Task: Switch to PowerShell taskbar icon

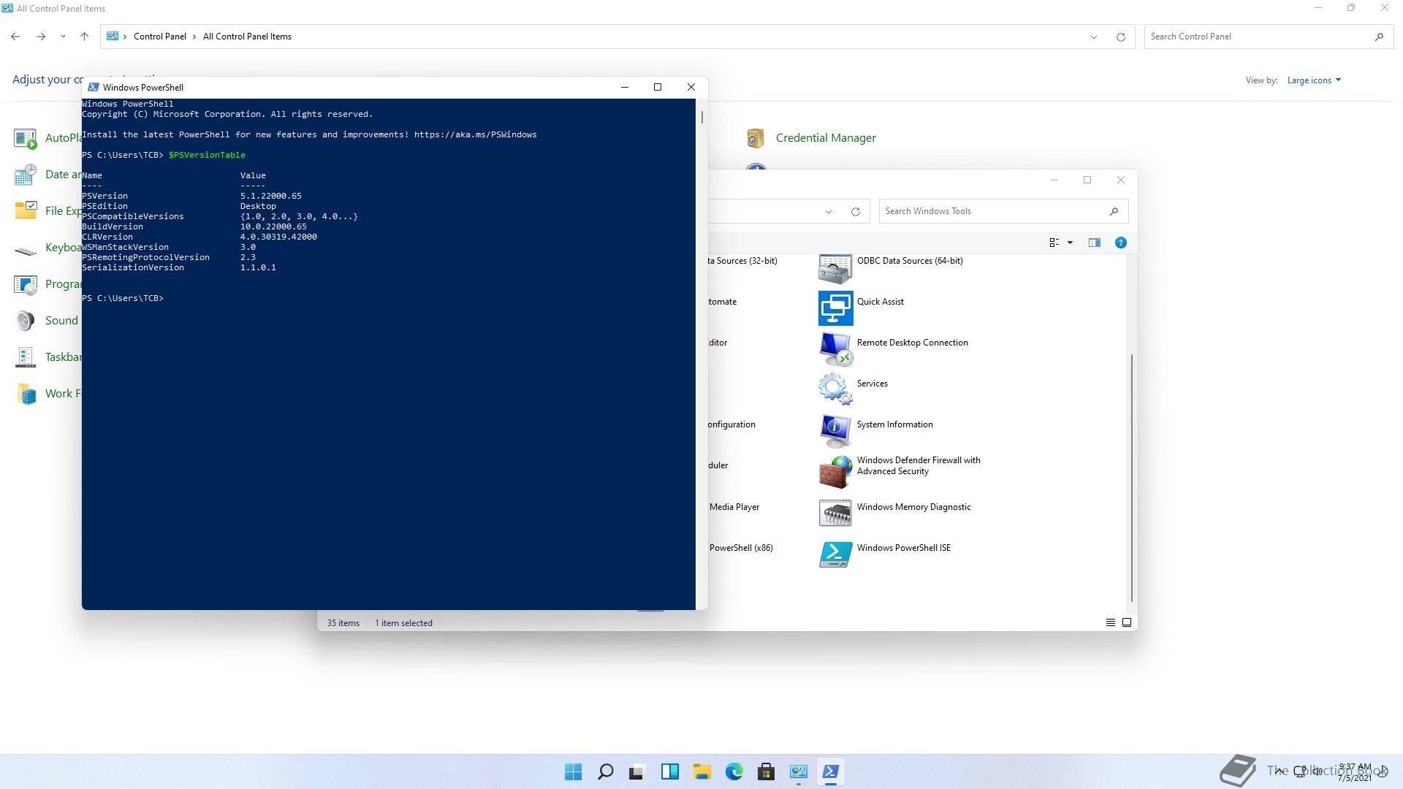Action: tap(831, 771)
